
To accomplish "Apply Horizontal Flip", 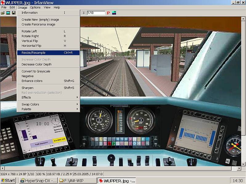I will click(48, 46).
